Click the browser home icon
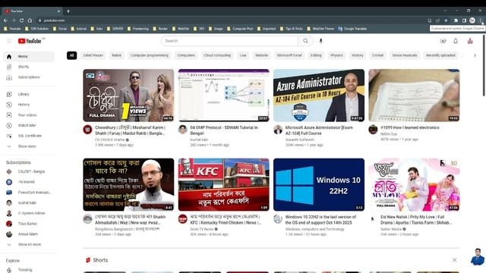This screenshot has height=273, width=486. pos(30,20)
